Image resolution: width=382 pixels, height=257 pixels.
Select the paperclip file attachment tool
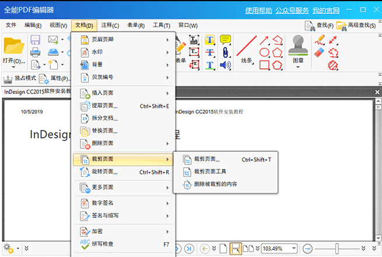pyautogui.click(x=225, y=53)
